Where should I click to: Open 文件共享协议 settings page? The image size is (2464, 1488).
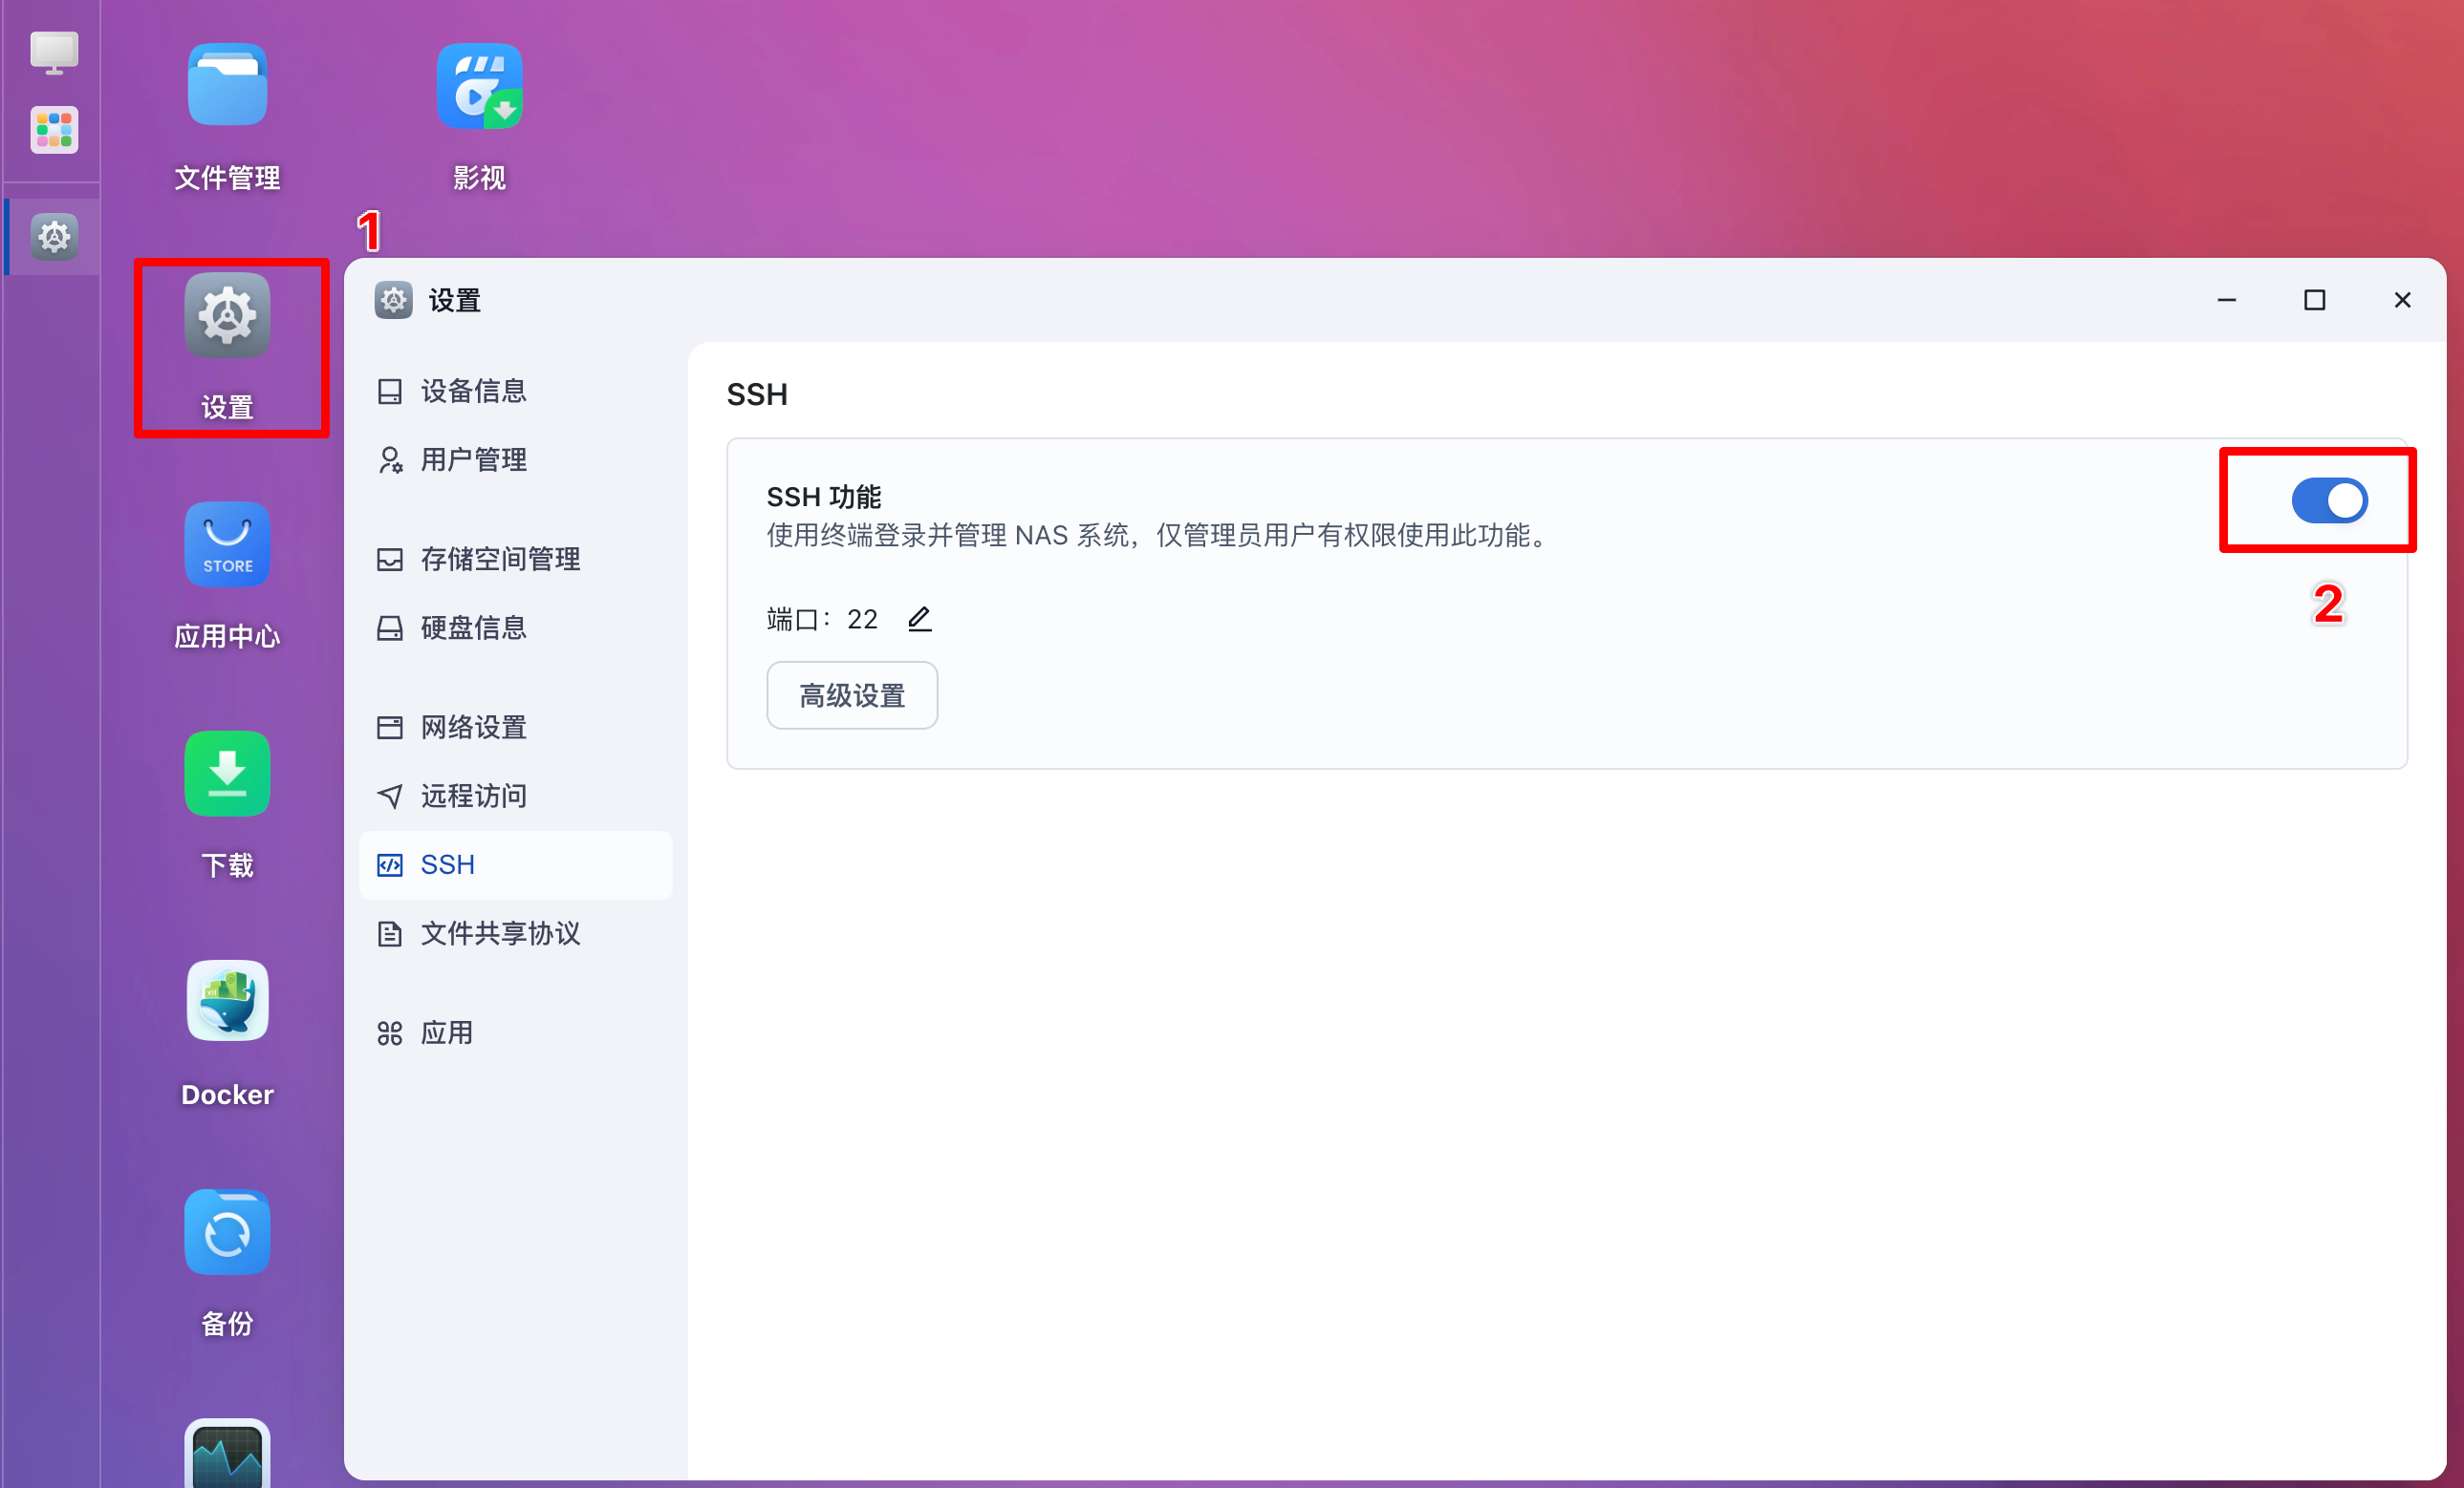point(500,933)
